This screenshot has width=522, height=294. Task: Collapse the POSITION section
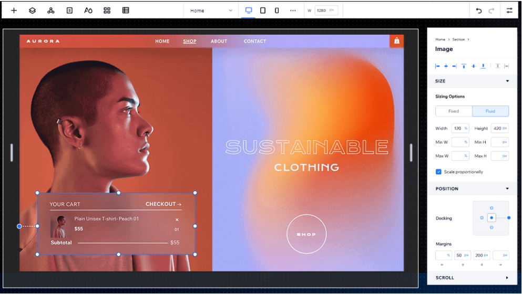[x=507, y=188]
